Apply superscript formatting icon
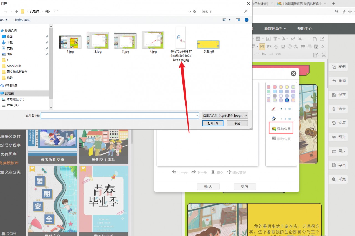This screenshot has height=236, width=355. pyautogui.click(x=293, y=39)
